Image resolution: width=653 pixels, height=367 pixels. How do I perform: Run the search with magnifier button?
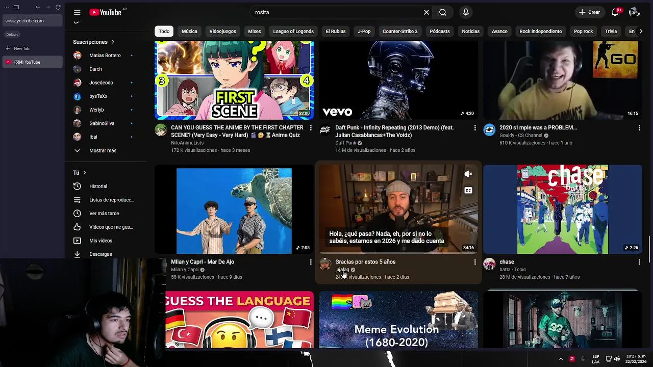pyautogui.click(x=443, y=12)
